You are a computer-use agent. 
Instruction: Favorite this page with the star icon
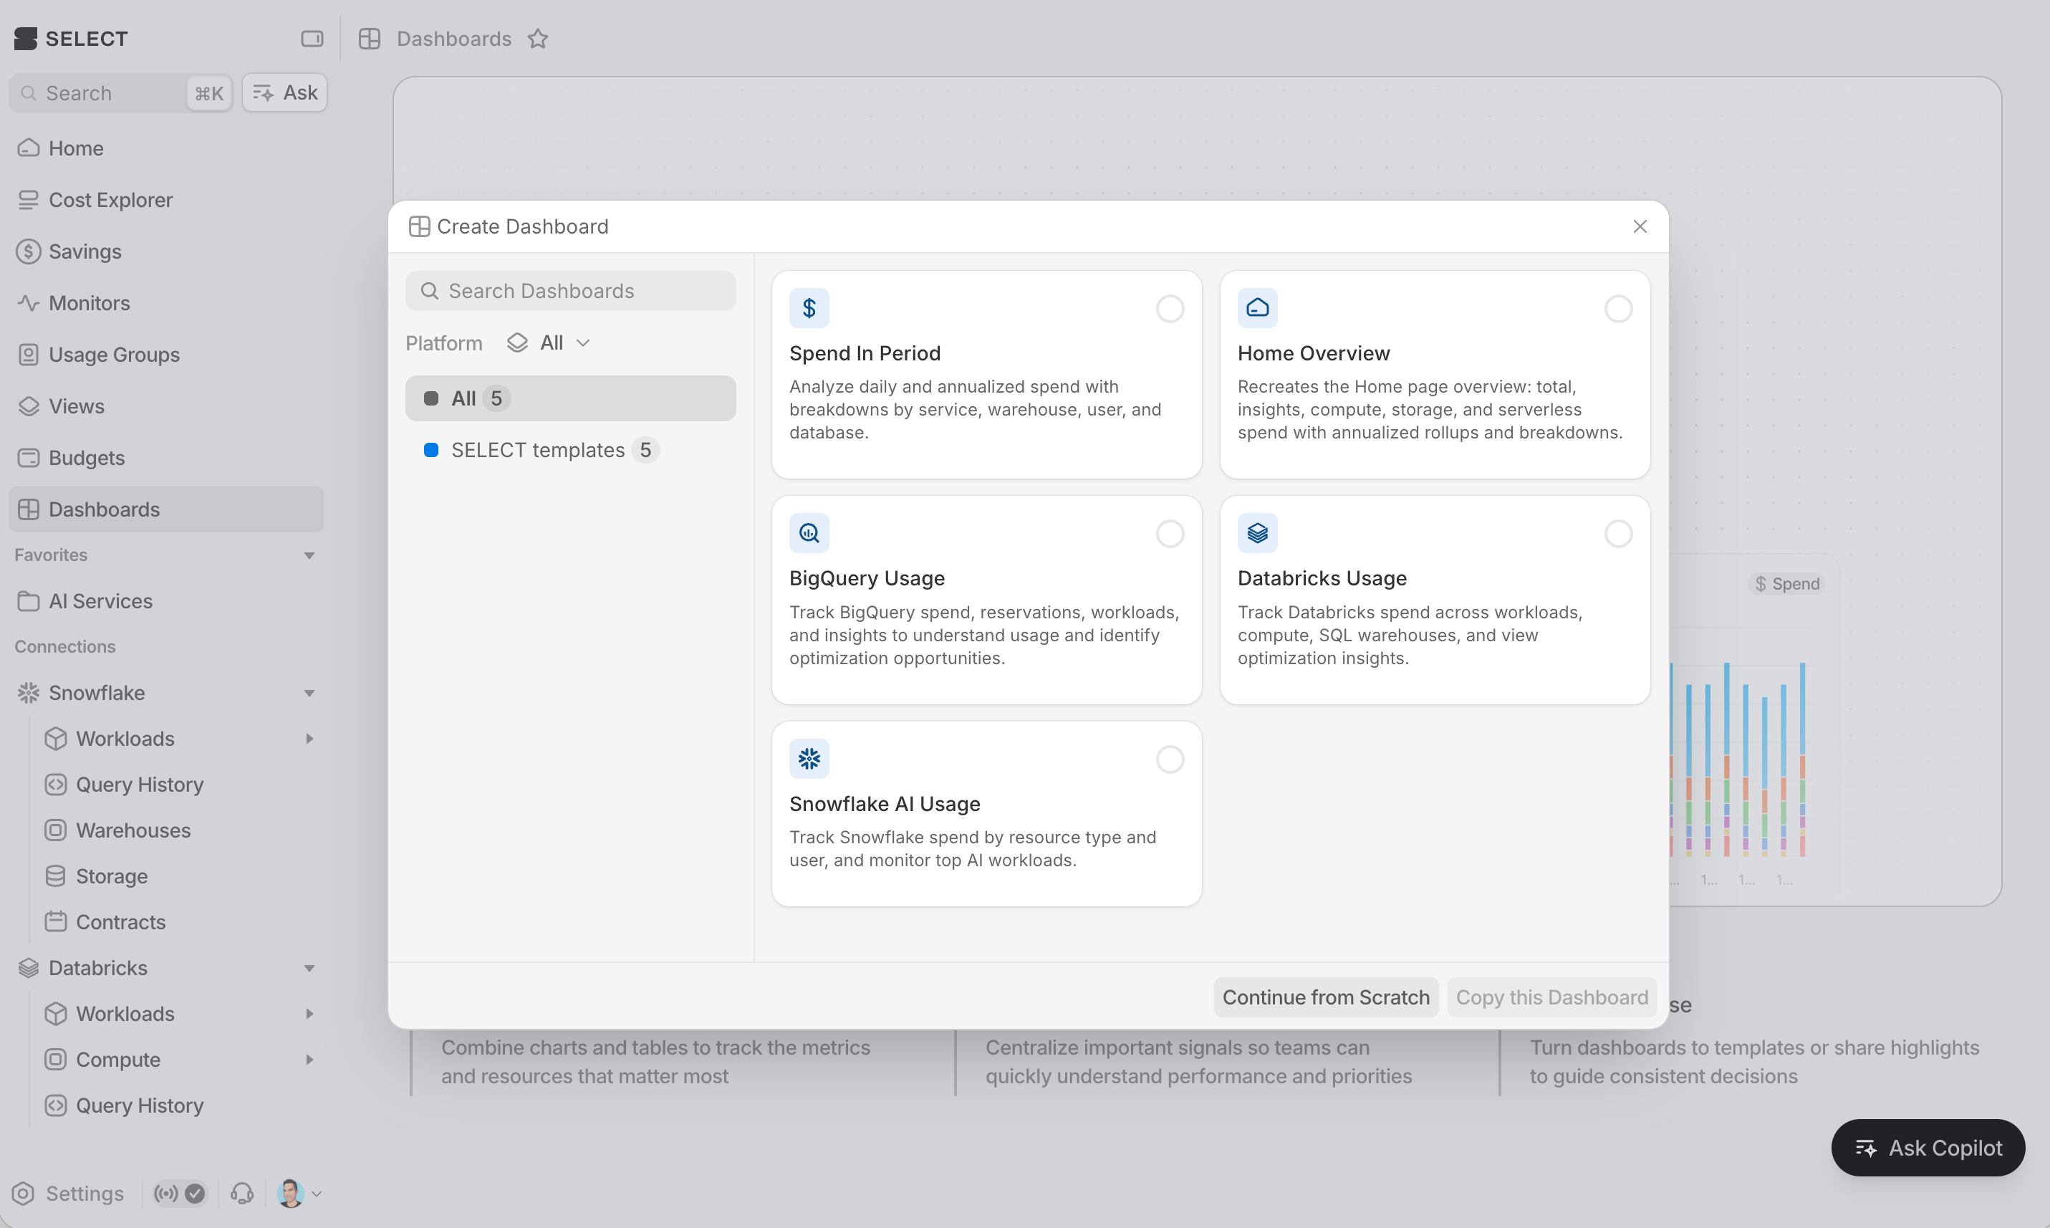coord(539,39)
